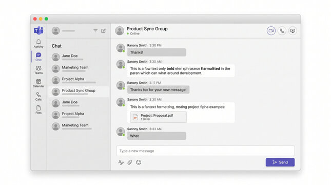Open the Calls section in sidebar

click(38, 97)
